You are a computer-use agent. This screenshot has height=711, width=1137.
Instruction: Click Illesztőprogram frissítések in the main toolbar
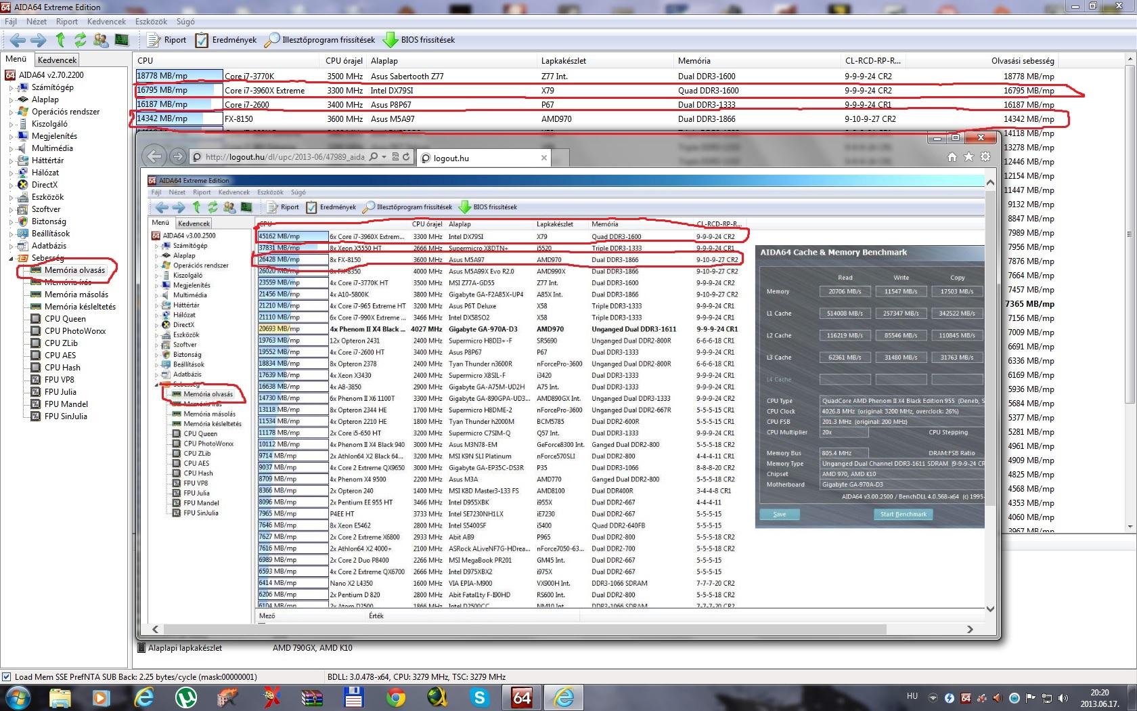pos(319,40)
